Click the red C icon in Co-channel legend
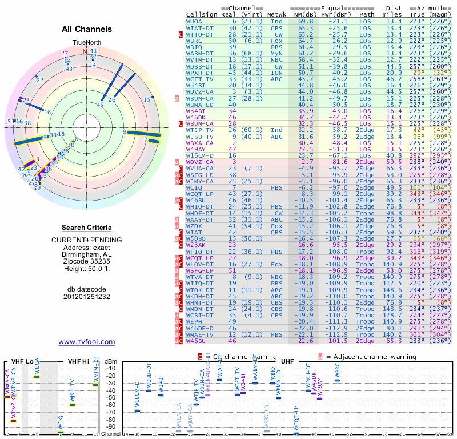The height and width of the screenshot is (439, 457). coord(200,357)
